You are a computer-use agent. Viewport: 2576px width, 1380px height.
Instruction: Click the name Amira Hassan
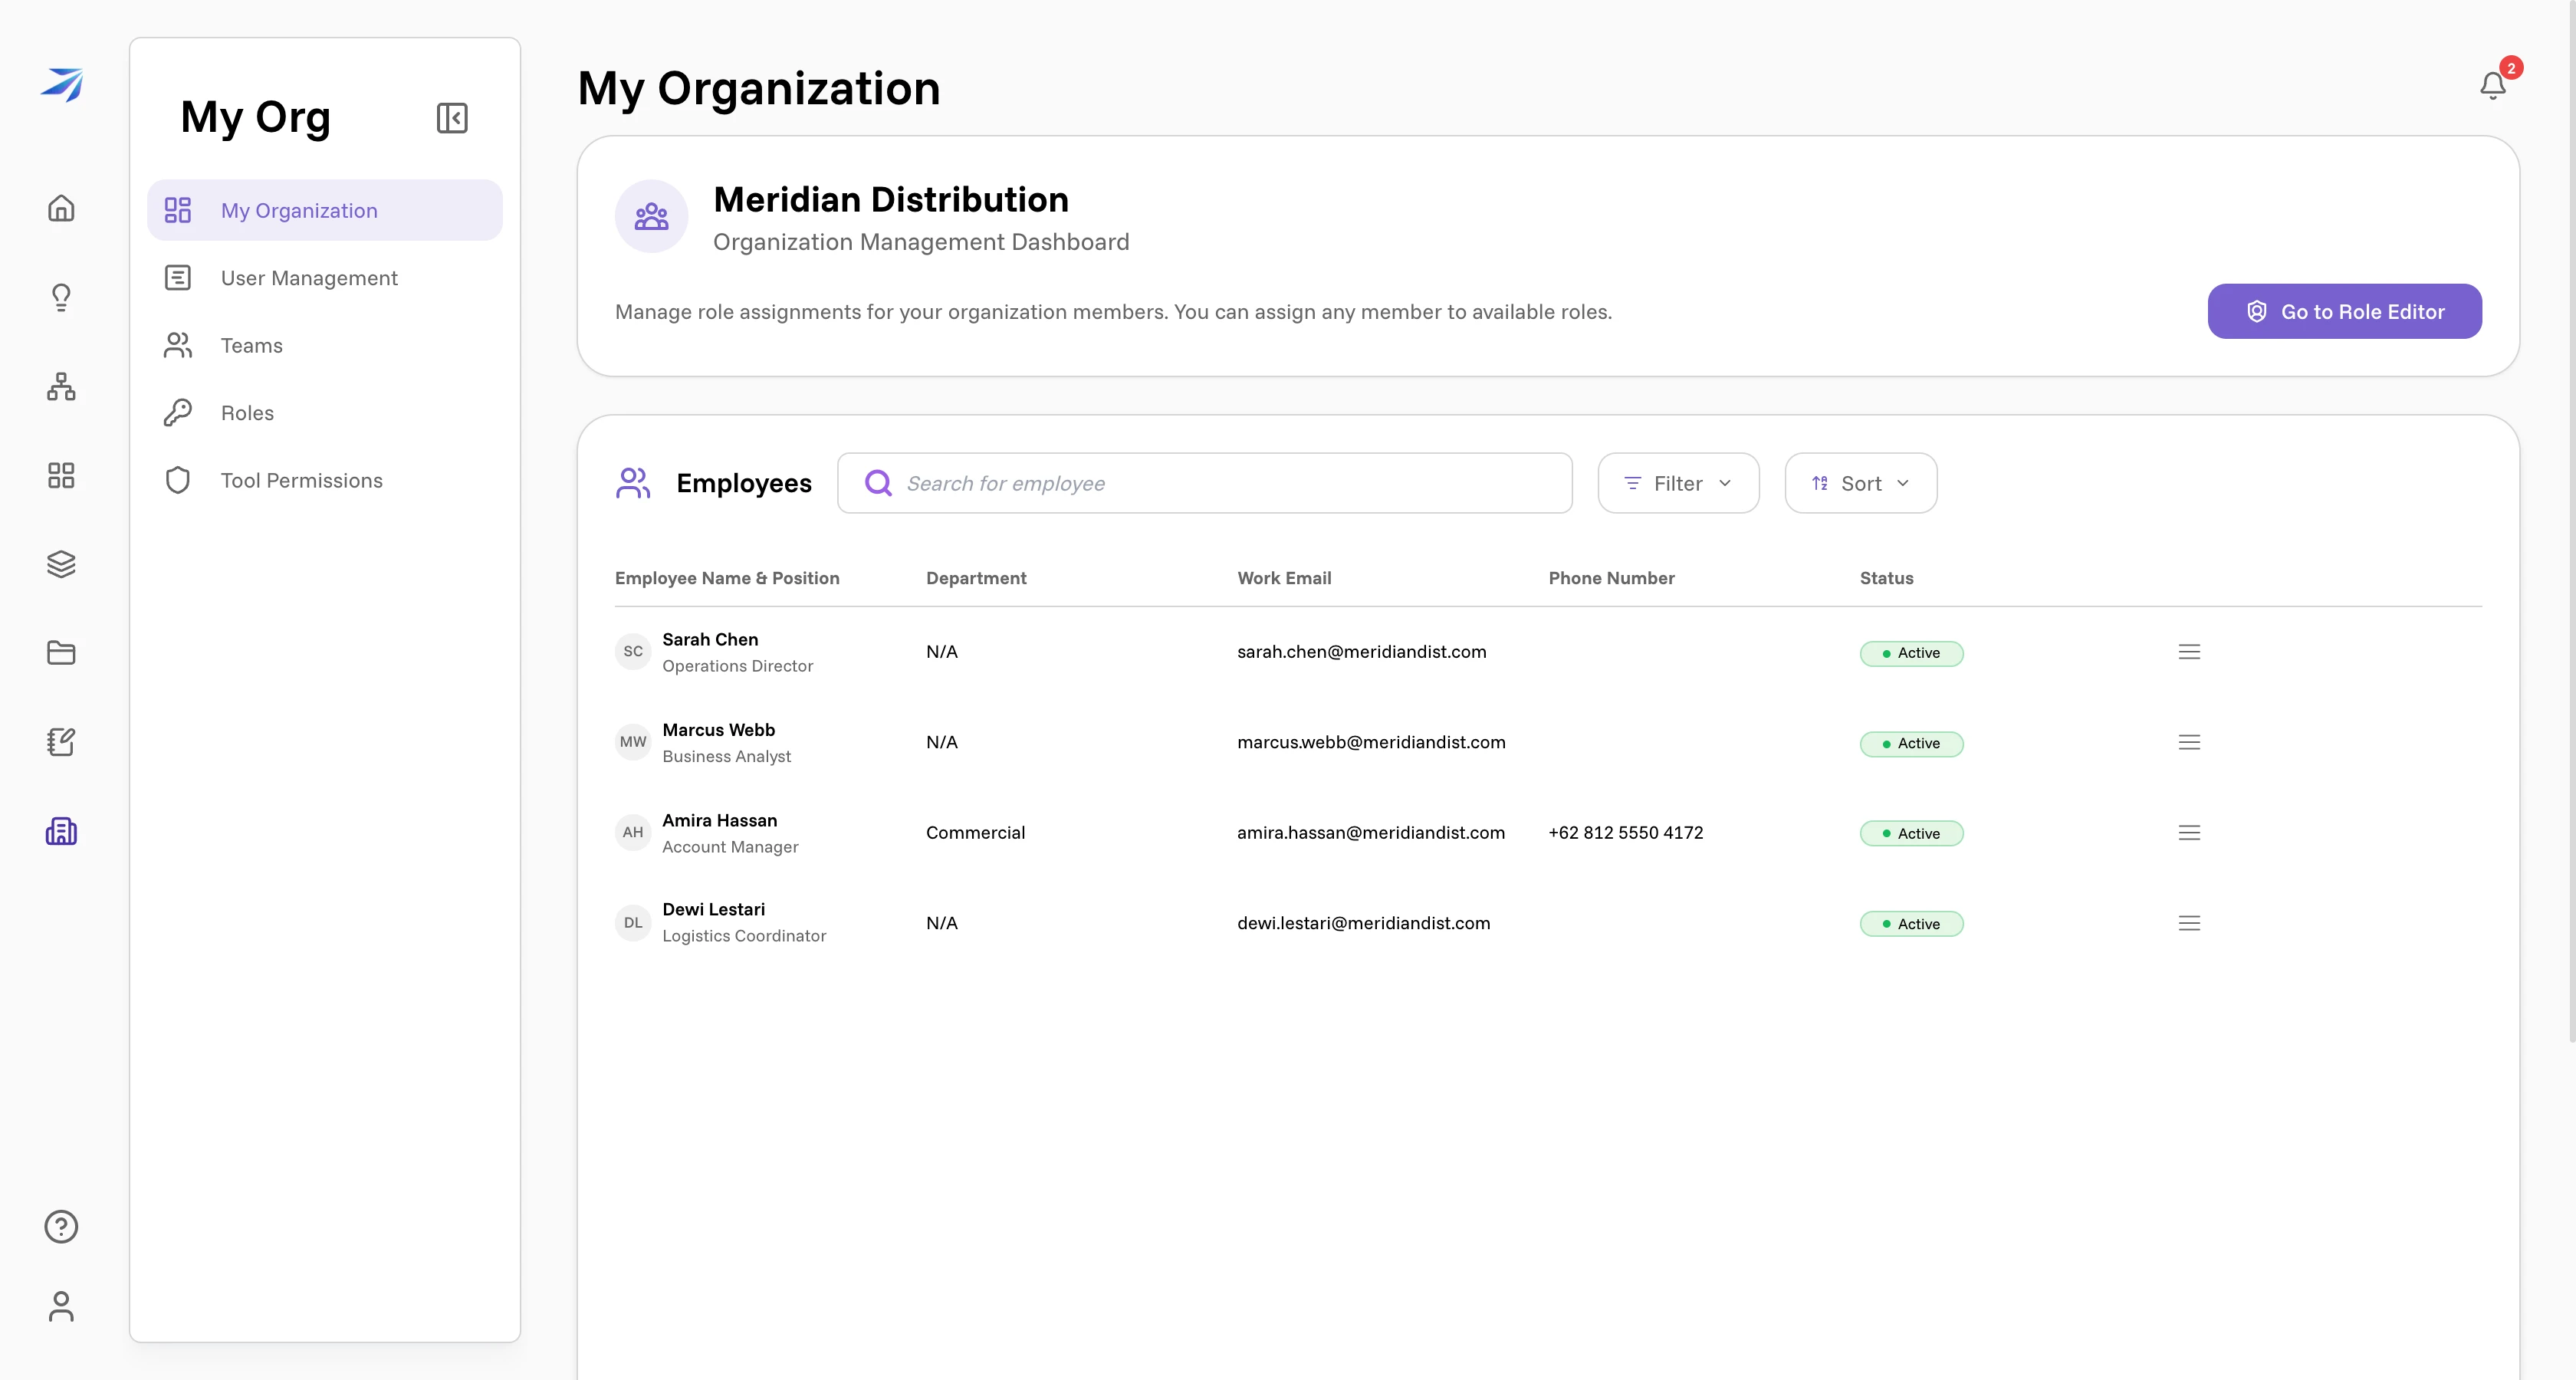(x=719, y=820)
